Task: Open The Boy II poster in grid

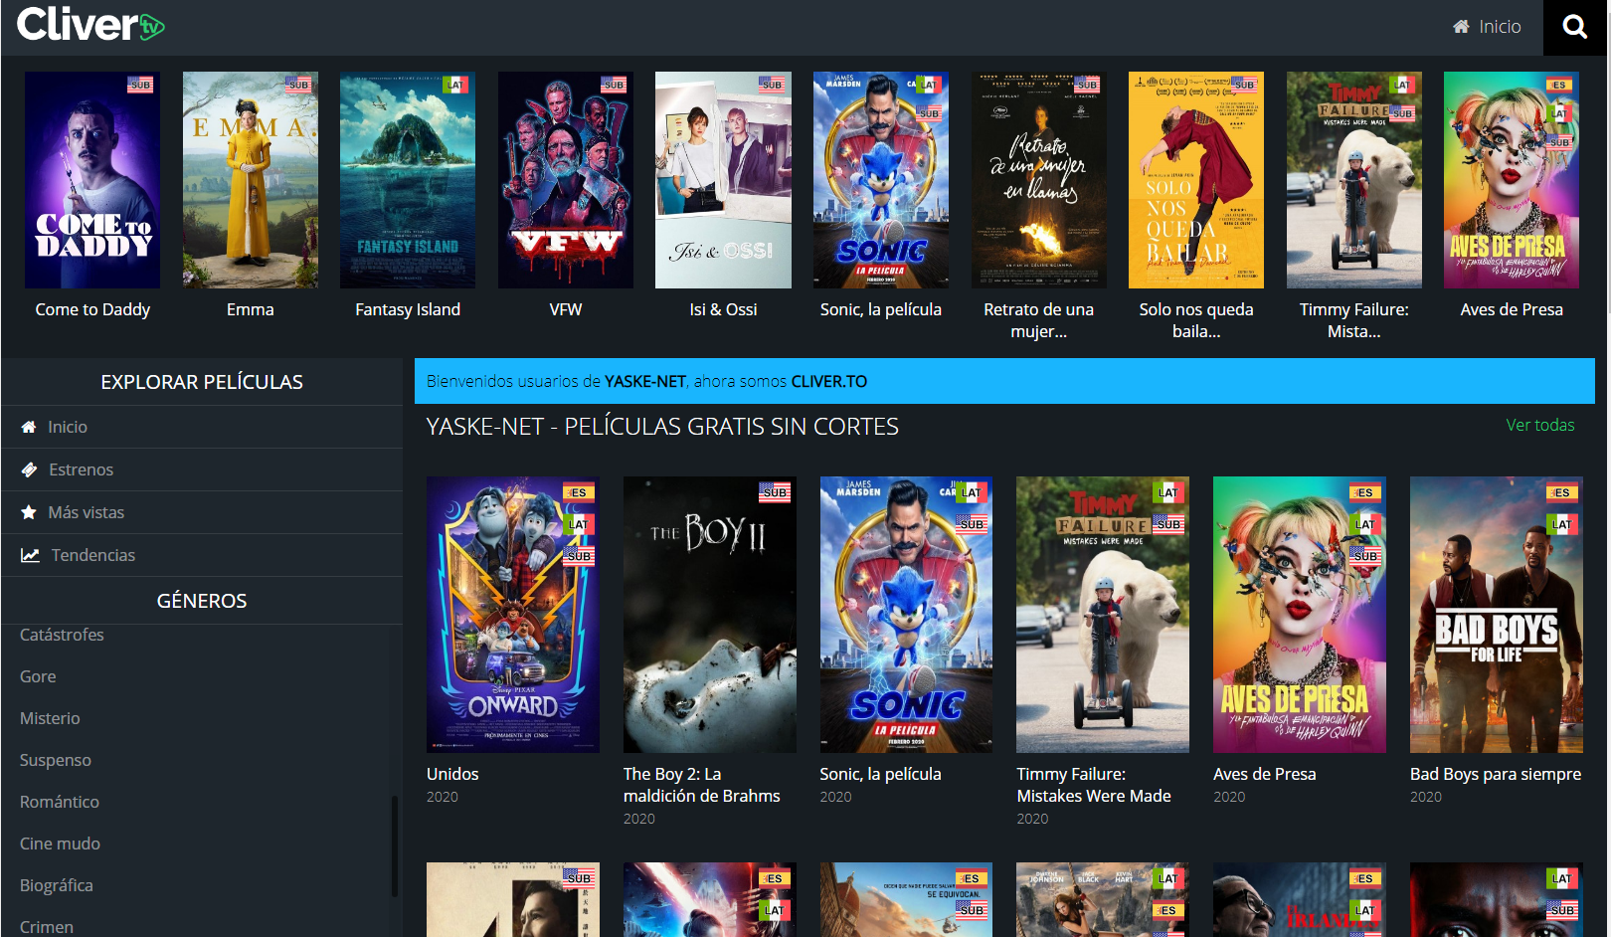Action: (x=710, y=615)
